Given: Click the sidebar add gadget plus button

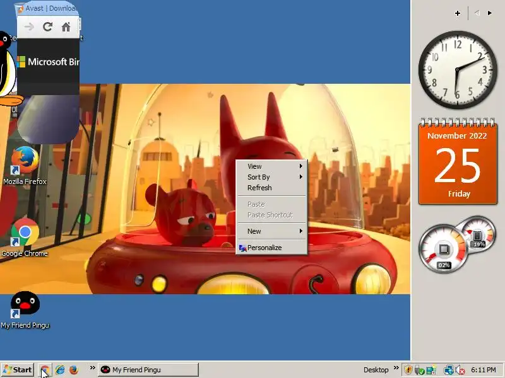Looking at the screenshot, I should point(457,13).
